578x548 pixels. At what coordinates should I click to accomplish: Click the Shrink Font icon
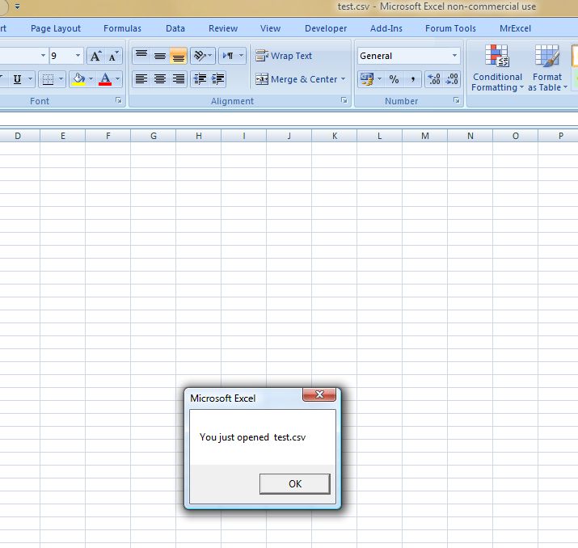click(x=113, y=56)
